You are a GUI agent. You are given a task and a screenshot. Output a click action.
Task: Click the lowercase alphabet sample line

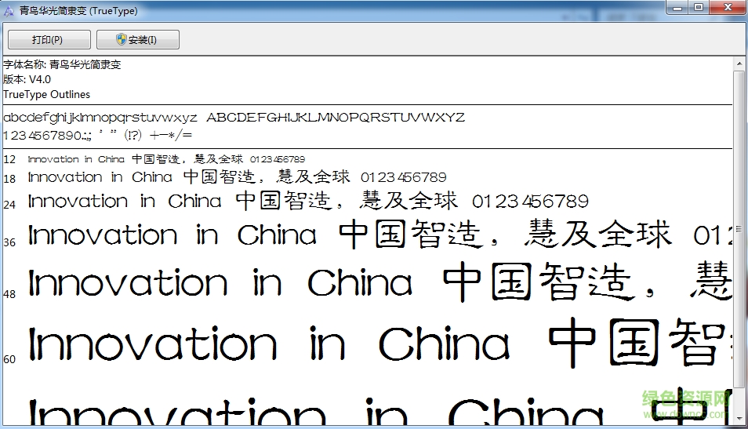click(100, 118)
